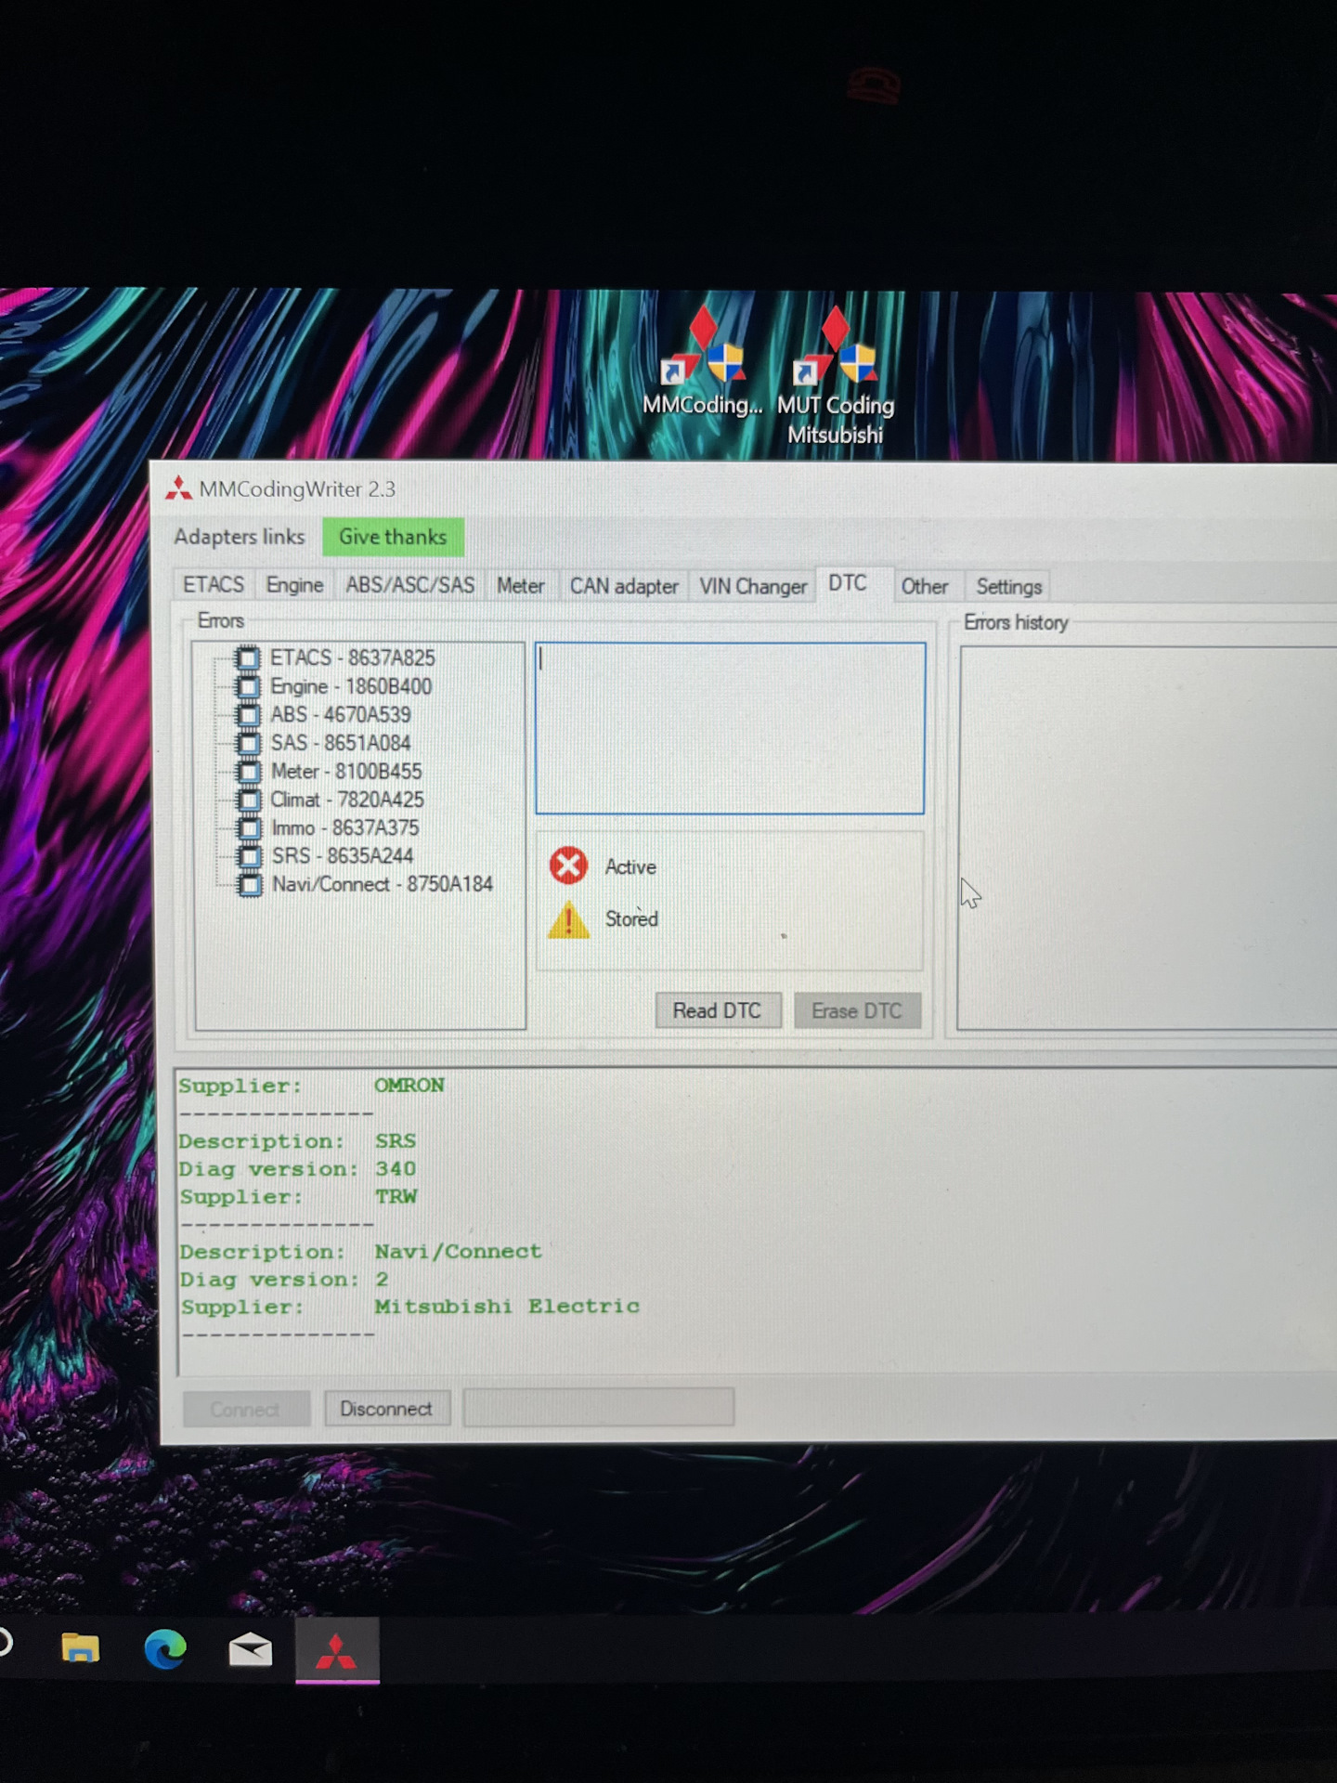The height and width of the screenshot is (1783, 1337).
Task: Click the SRS module chip icon
Action: [248, 856]
